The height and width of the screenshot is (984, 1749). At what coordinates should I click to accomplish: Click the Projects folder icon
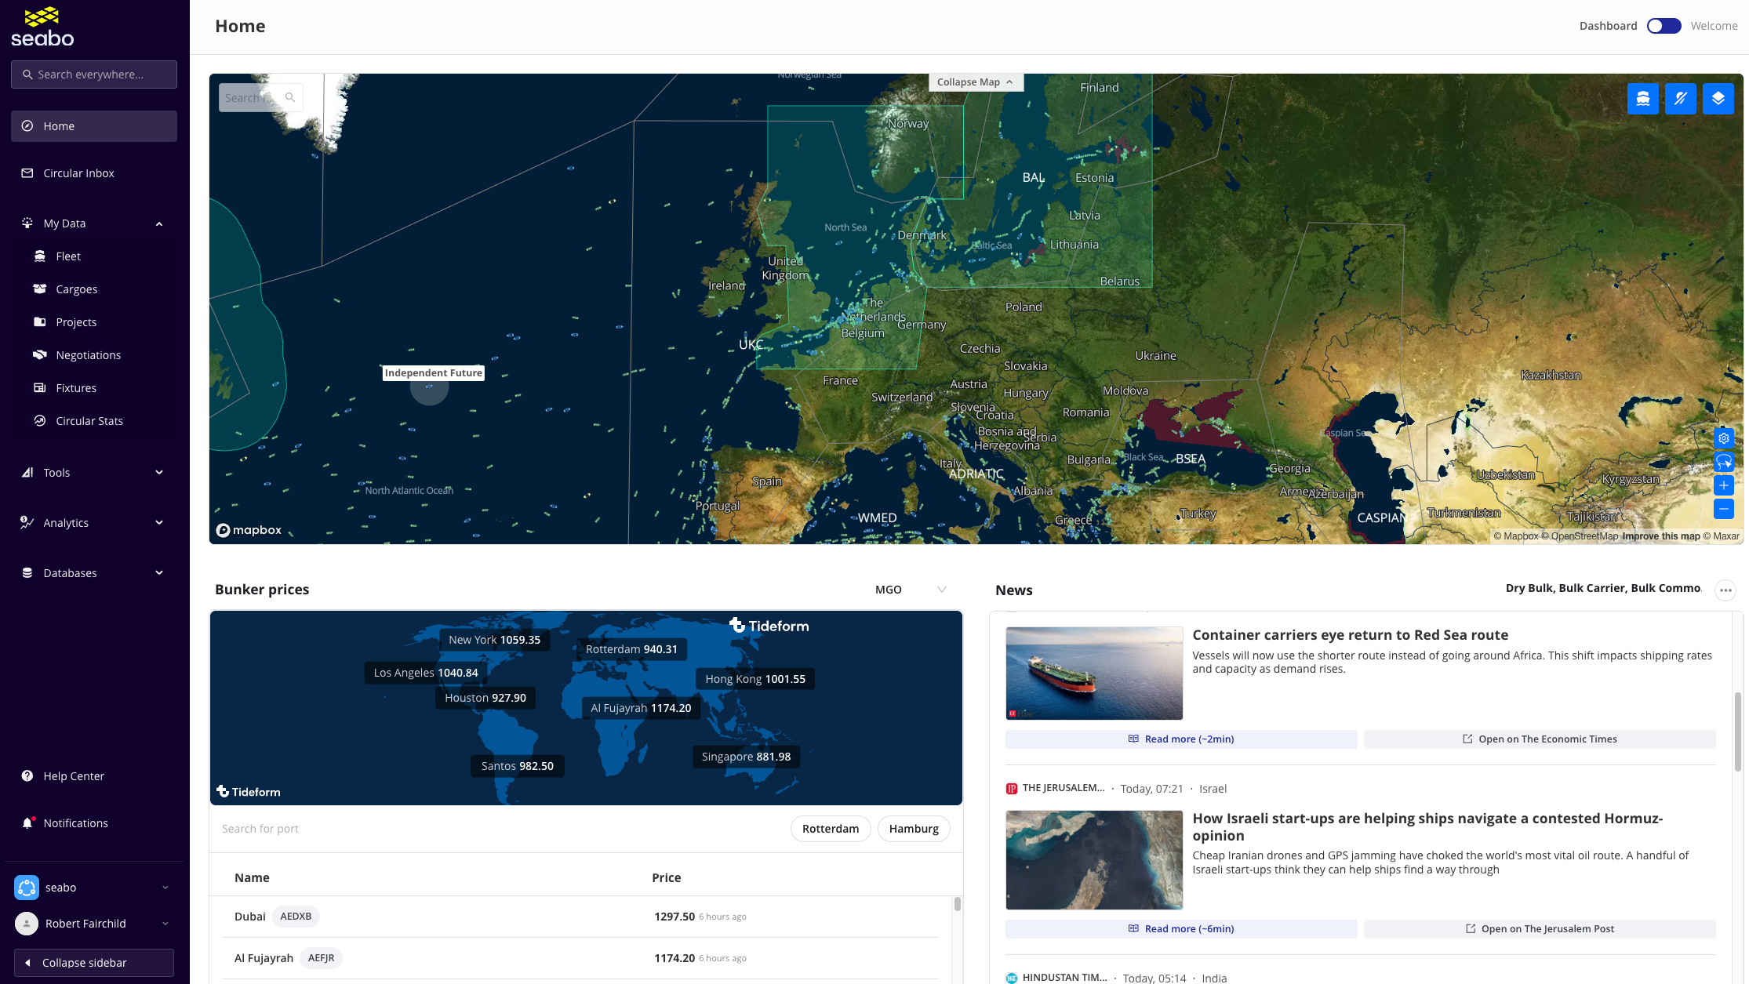(x=40, y=322)
